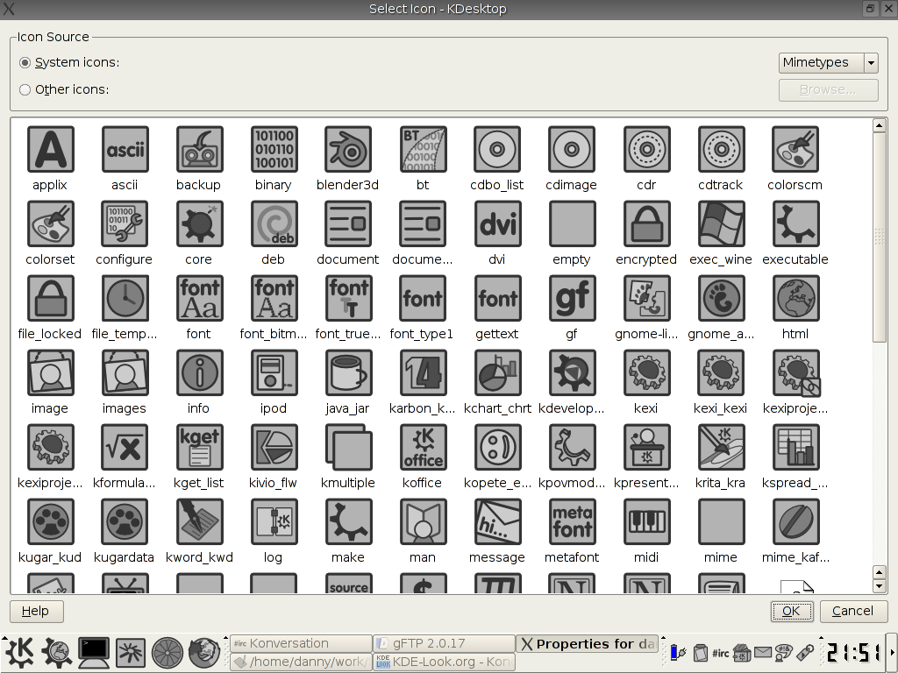Select the empty icon
The image size is (898, 673).
[x=572, y=223]
